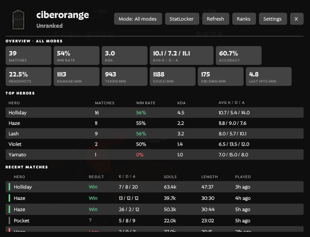Screen dimensions: 310x237
Task: Select the Holliday row in Top Heroes
Action: pos(155,112)
